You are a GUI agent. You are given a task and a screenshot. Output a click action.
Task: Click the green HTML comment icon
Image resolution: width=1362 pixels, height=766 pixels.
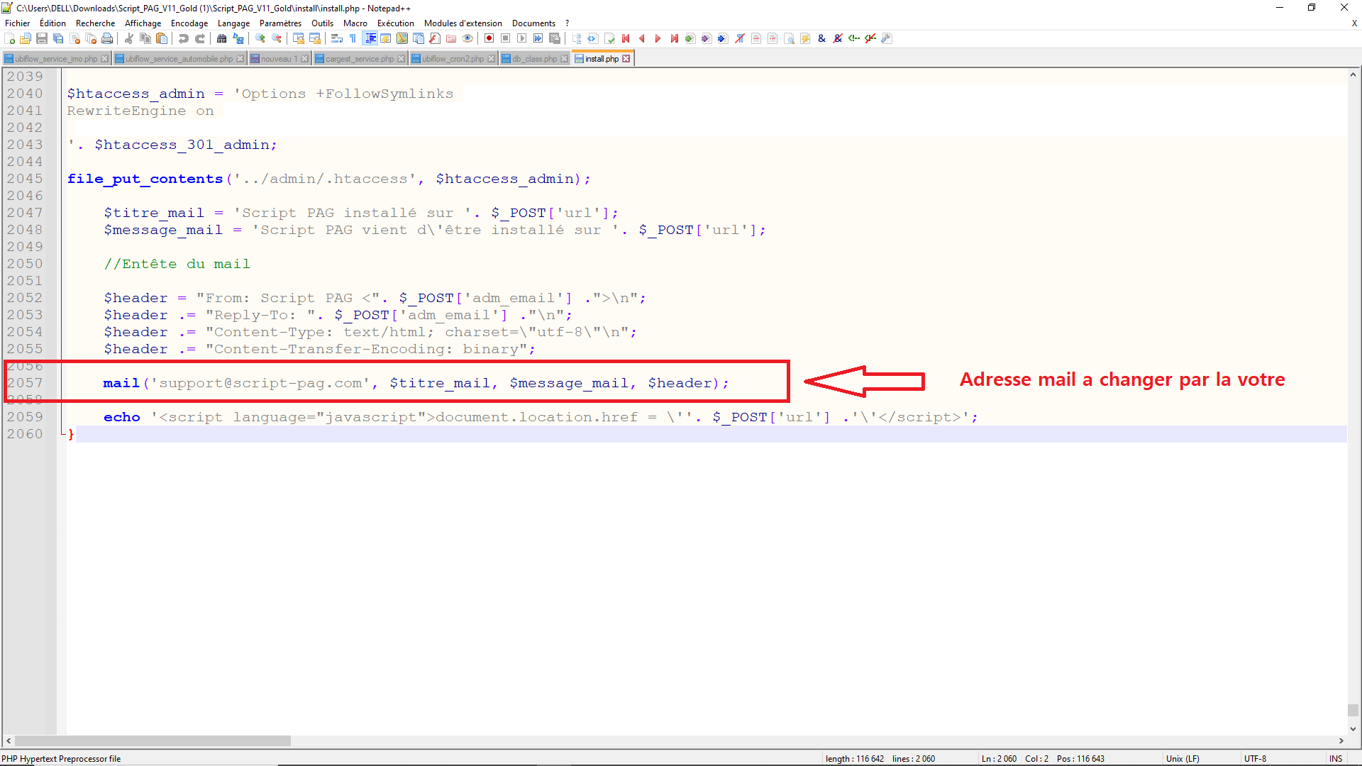click(x=854, y=38)
